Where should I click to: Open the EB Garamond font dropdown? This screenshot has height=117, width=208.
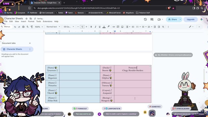pos(69,27)
